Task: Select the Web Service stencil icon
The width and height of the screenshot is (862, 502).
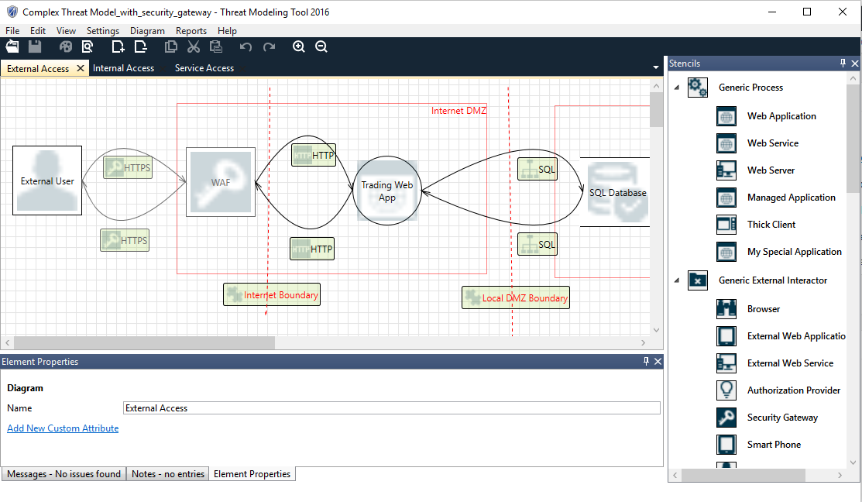Action: point(726,143)
